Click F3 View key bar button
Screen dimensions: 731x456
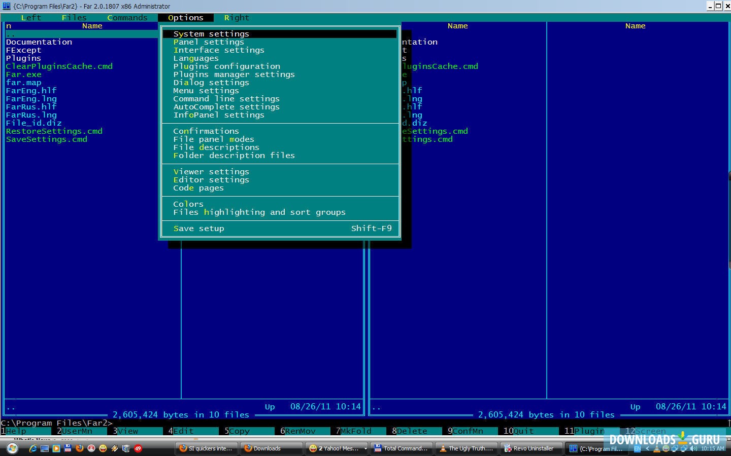tap(138, 431)
